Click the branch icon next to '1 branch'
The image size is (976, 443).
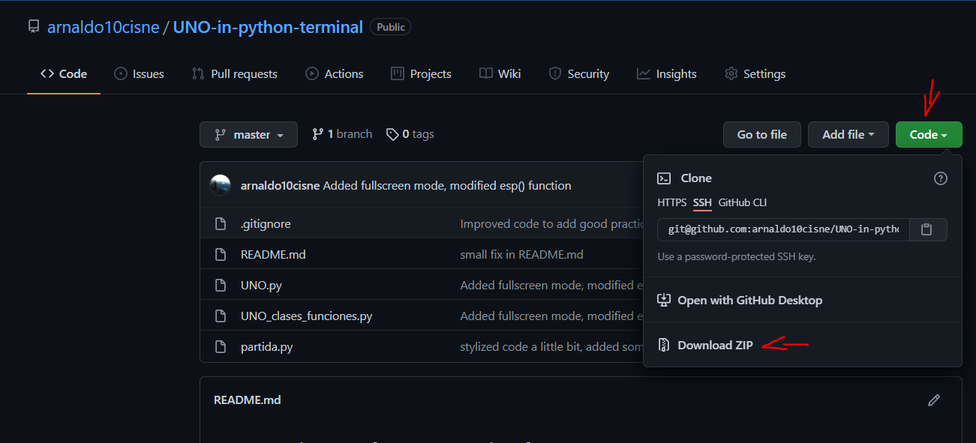pyautogui.click(x=316, y=133)
